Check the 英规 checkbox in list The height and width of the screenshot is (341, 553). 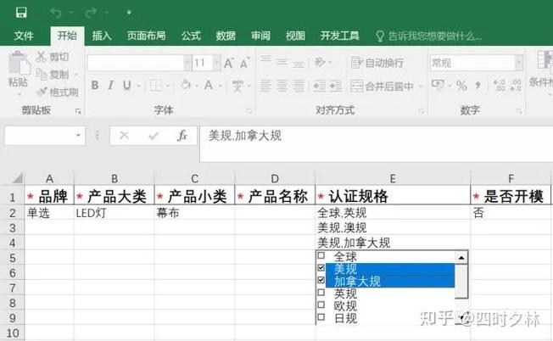click(321, 293)
